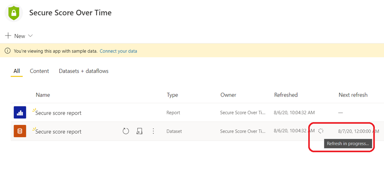Screen dimensions: 384x173
Task: Click the refresh in progress spinner icon
Action: [321, 131]
